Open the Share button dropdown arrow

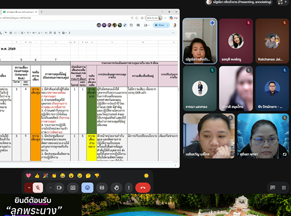click(168, 25)
